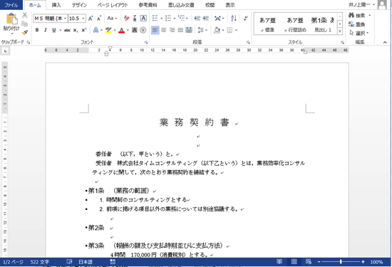This screenshot has width=392, height=267.
Task: Activate the Format Painter brush
Action: [x=24, y=33]
